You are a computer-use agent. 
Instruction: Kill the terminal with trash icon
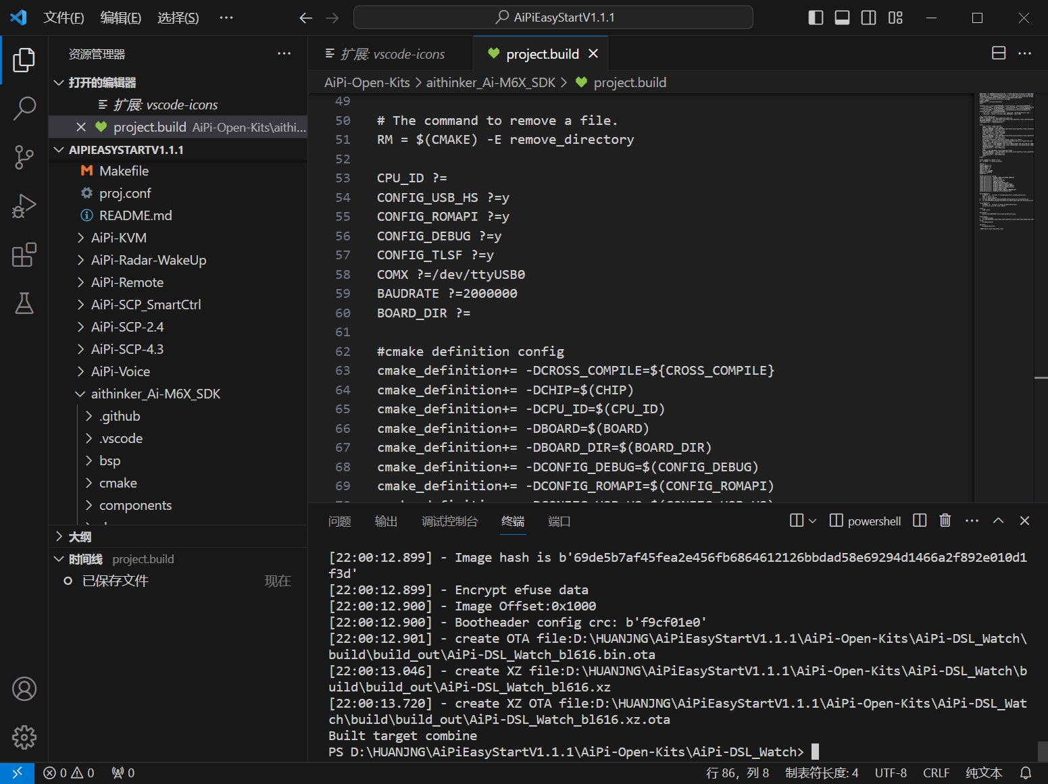[x=945, y=520]
